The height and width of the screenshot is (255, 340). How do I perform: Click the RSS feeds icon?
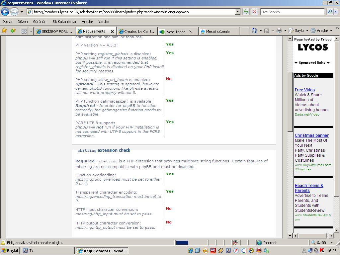pyautogui.click(x=267, y=31)
